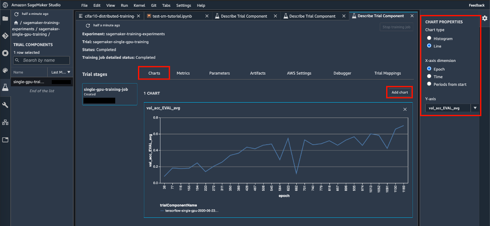
Task: Select the single-gpu-trial component row
Action: (x=42, y=82)
